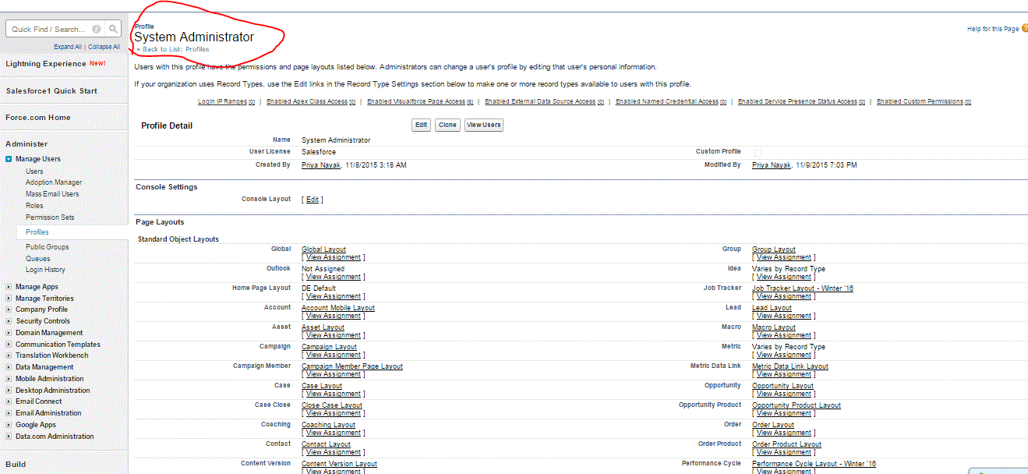This screenshot has height=474, width=1028.
Task: Expand Security Controls arrow icon
Action: point(9,321)
